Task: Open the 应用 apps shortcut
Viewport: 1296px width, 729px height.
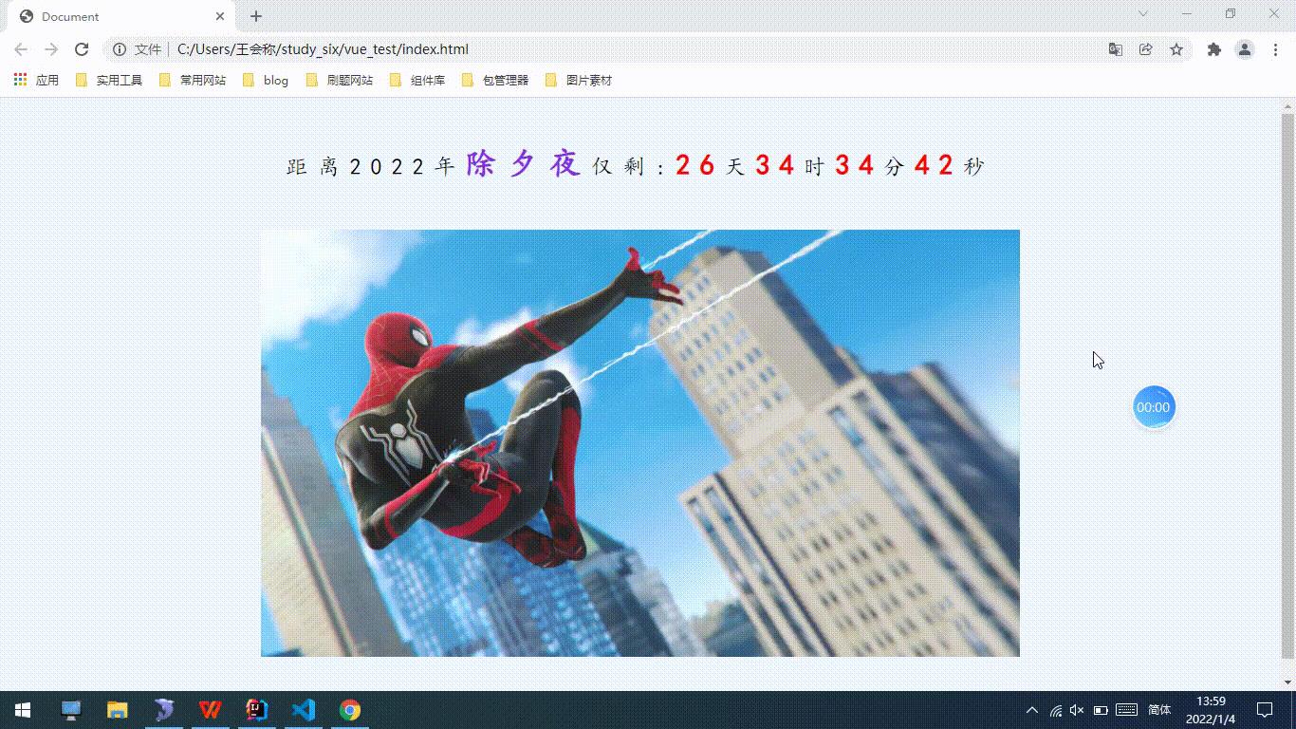Action: (x=36, y=81)
